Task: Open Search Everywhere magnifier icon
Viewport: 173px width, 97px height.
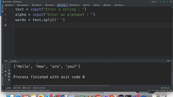Action: [x=171, y=2]
